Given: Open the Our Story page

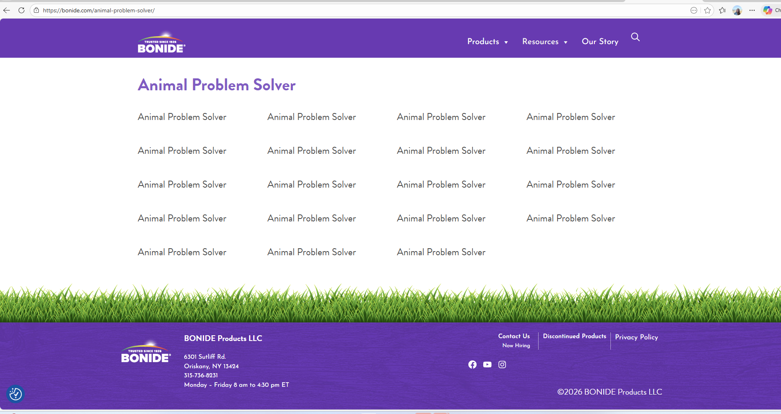Looking at the screenshot, I should (x=600, y=42).
